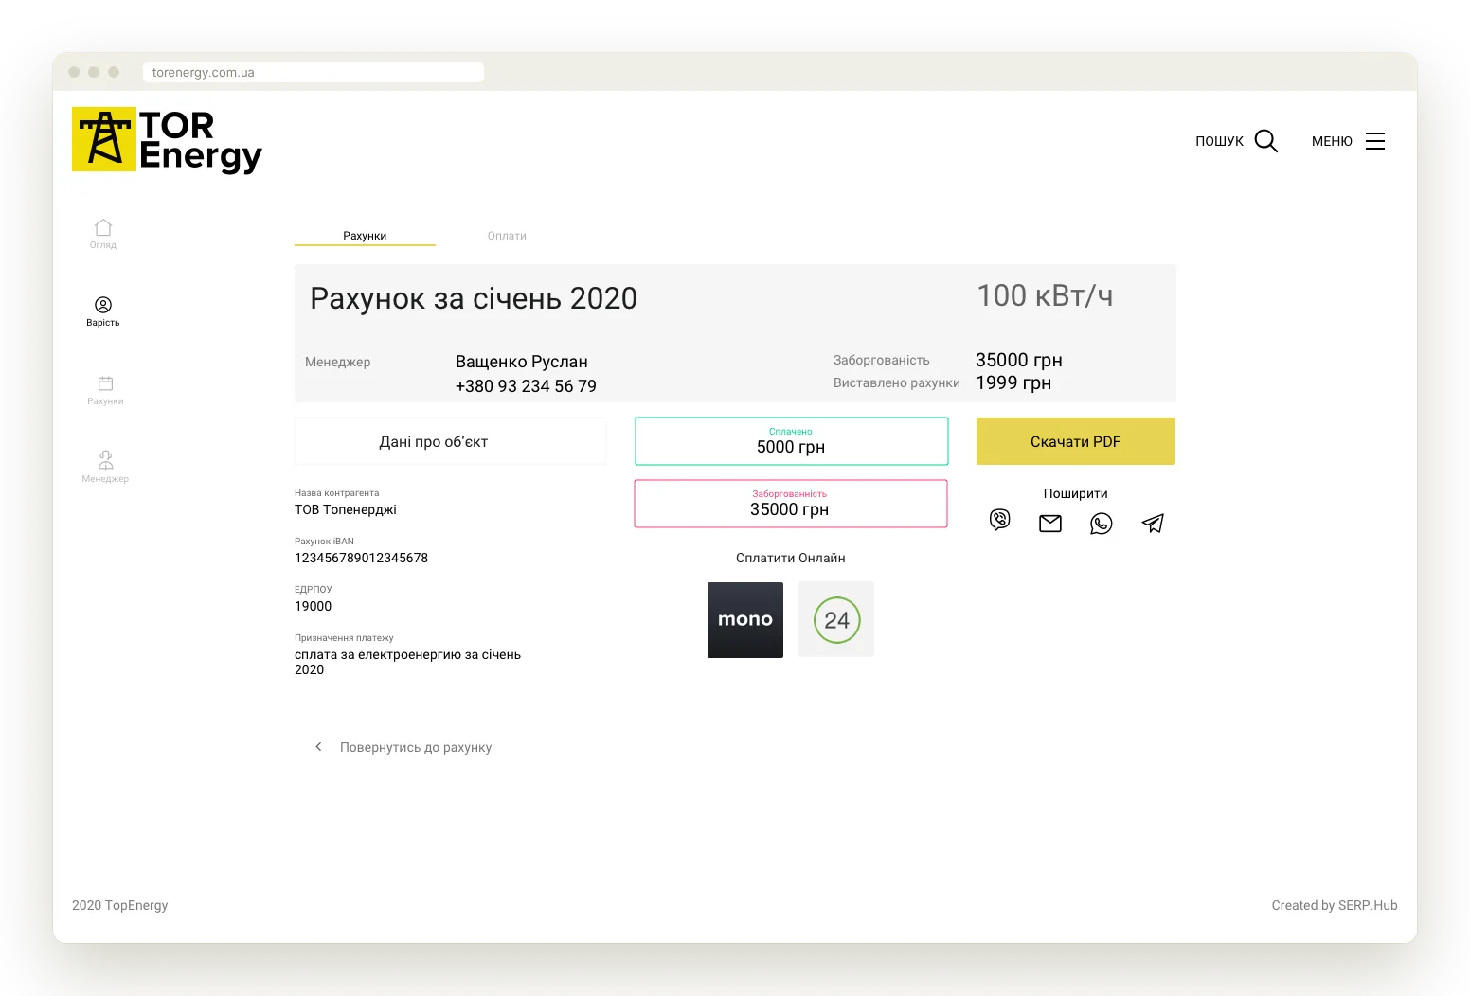Click МЕНЮ label in header

[x=1332, y=141]
